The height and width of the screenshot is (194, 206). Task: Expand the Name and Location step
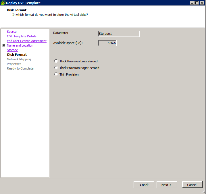(4, 45)
